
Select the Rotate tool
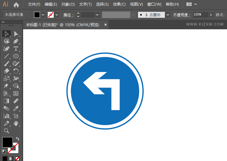[16, 71]
